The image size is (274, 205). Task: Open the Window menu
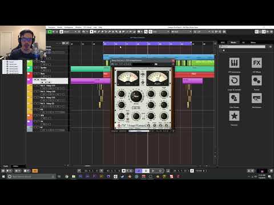click(78, 27)
